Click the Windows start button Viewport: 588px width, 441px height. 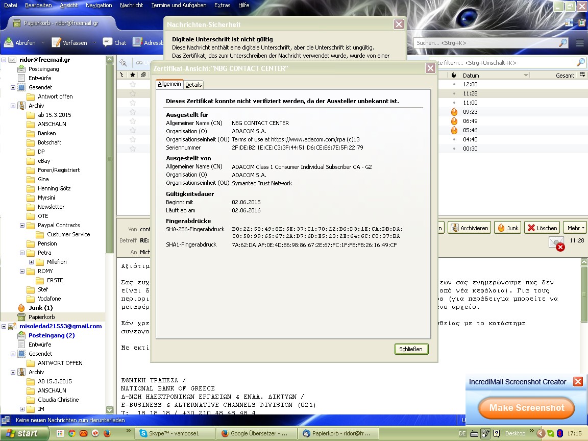pyautogui.click(x=22, y=433)
